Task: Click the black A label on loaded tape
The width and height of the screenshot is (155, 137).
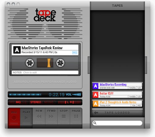Action: pyautogui.click(x=17, y=50)
